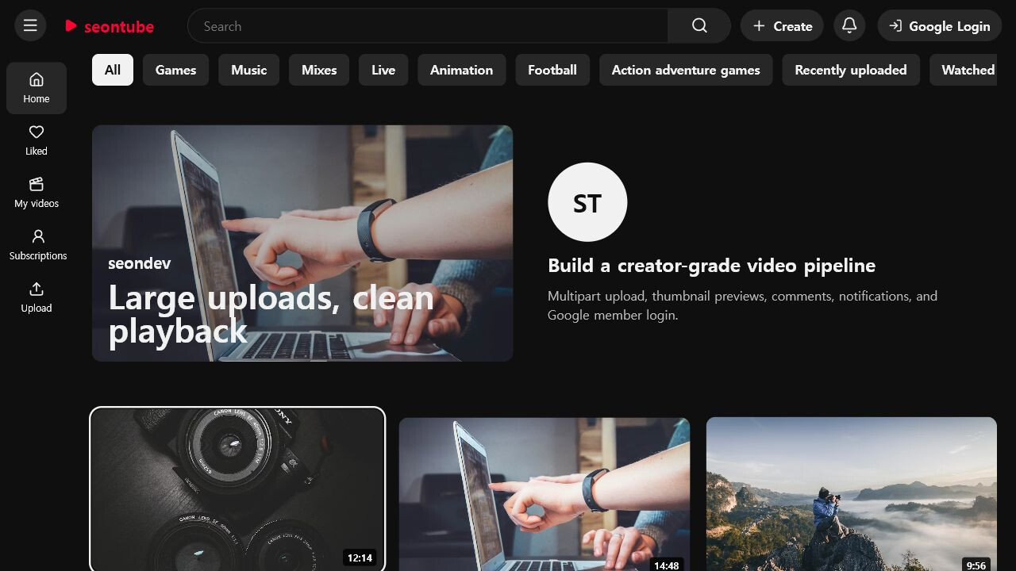Screen dimensions: 1016x571
Task: Open the hamburger menu icon
Action: click(30, 26)
